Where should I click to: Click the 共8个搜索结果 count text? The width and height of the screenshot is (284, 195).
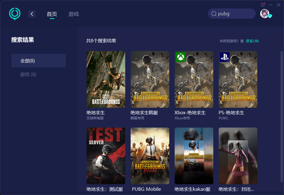pos(101,41)
